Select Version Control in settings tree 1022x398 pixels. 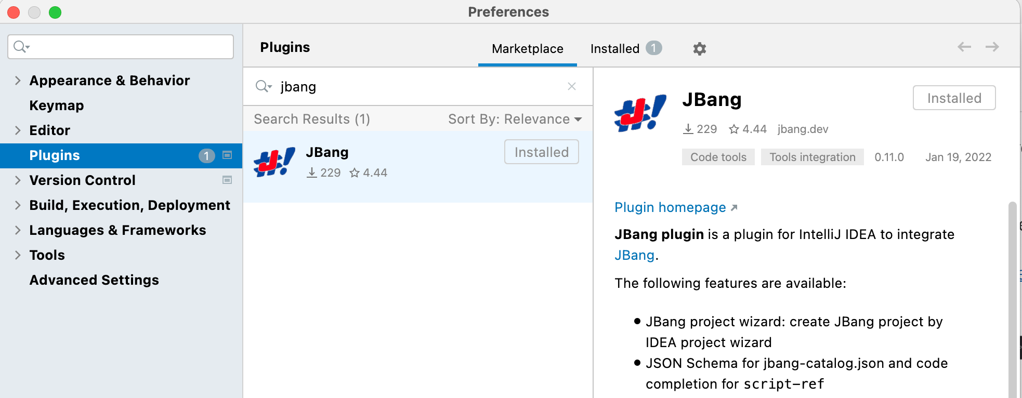coord(82,180)
